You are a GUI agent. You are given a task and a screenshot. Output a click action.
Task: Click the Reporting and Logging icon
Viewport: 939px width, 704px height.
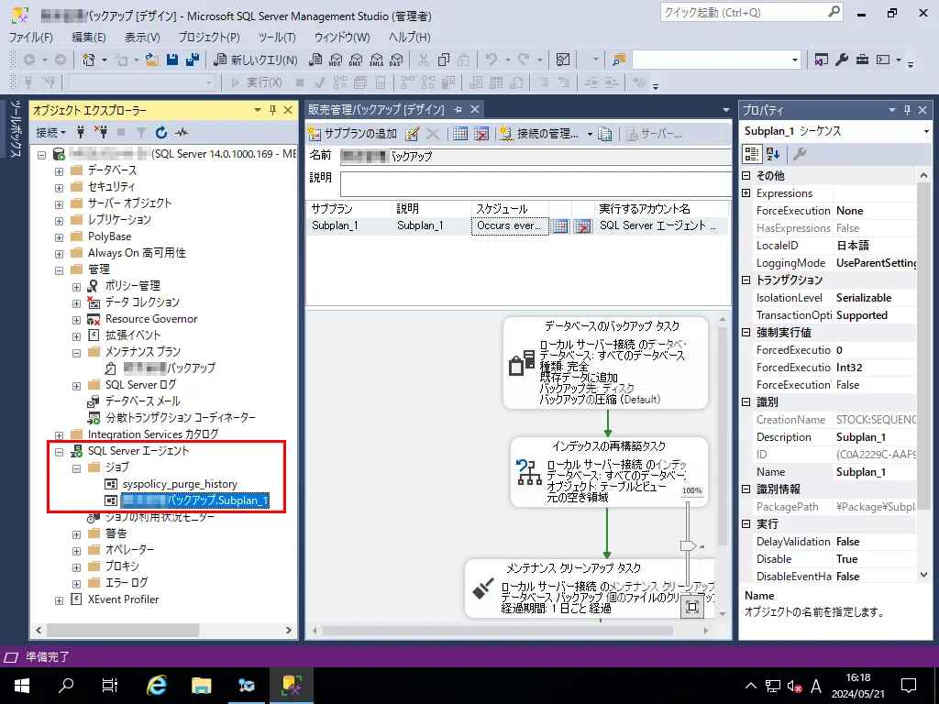[605, 134]
